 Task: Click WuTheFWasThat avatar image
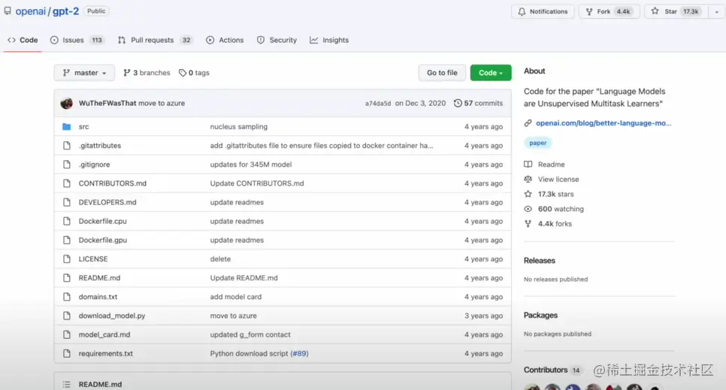67,103
